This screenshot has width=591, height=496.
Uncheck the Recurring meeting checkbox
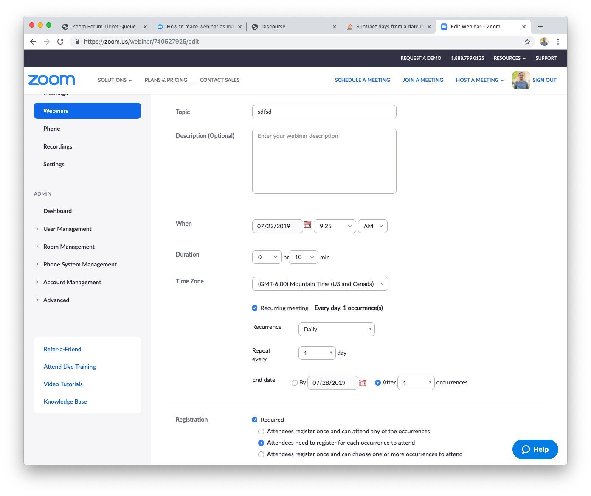point(255,308)
